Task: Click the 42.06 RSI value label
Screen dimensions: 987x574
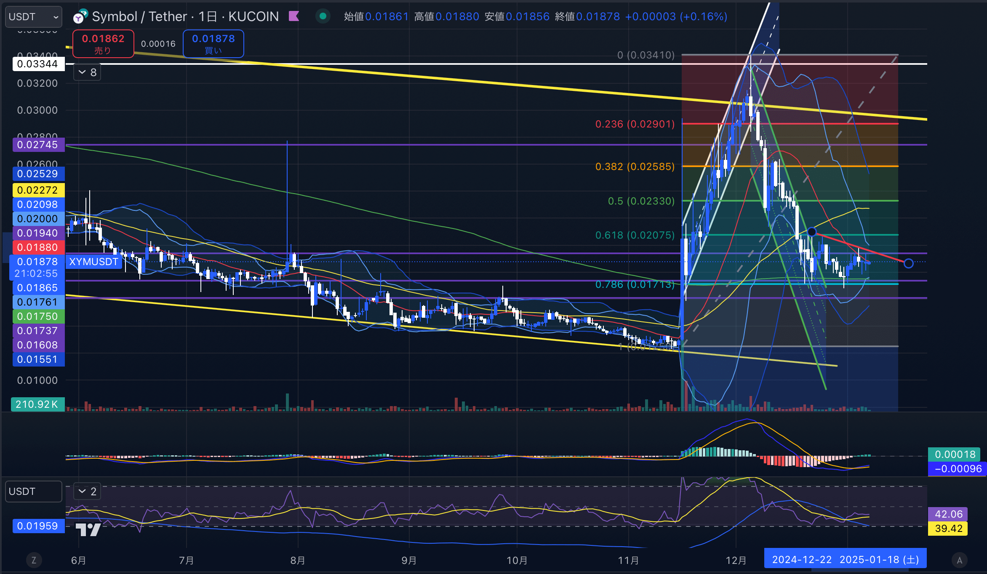Action: click(948, 514)
